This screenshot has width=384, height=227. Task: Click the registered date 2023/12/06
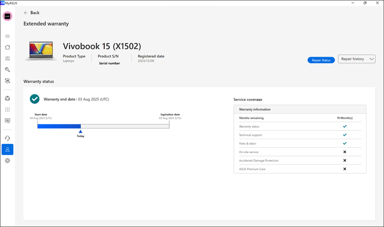[146, 61]
